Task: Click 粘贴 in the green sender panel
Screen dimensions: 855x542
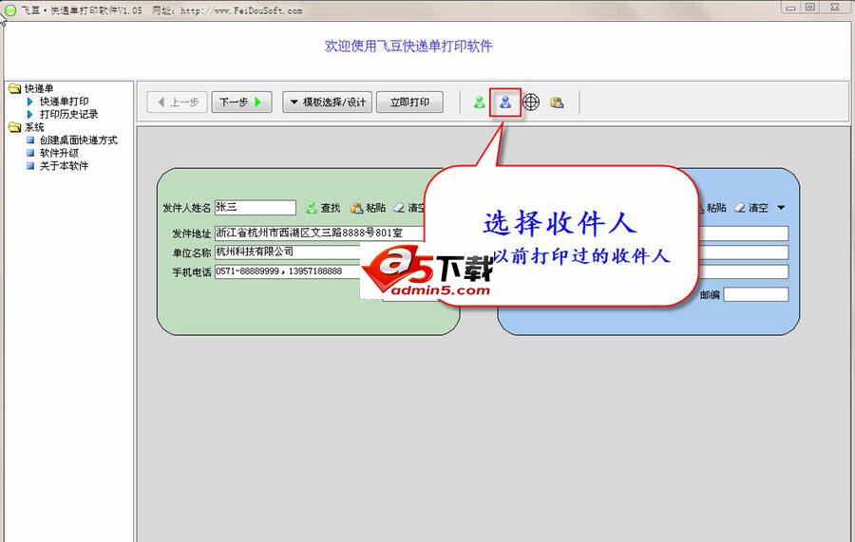Action: 368,208
